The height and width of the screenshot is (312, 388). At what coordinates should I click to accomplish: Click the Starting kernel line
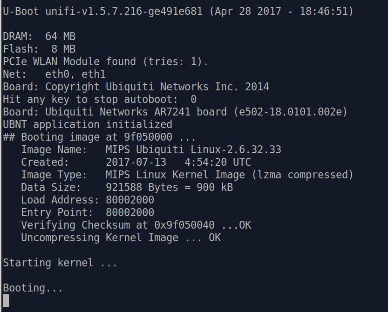tap(60, 263)
